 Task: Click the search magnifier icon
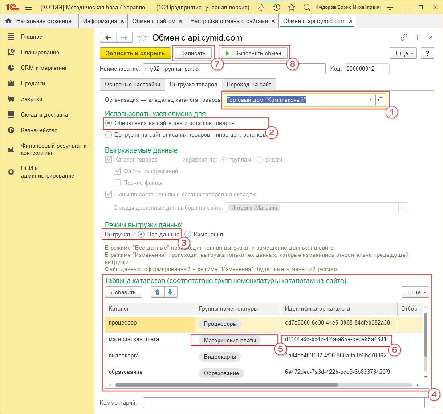(306, 8)
